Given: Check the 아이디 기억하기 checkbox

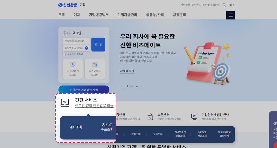Looking at the screenshot, I should pyautogui.click(x=64, y=54).
